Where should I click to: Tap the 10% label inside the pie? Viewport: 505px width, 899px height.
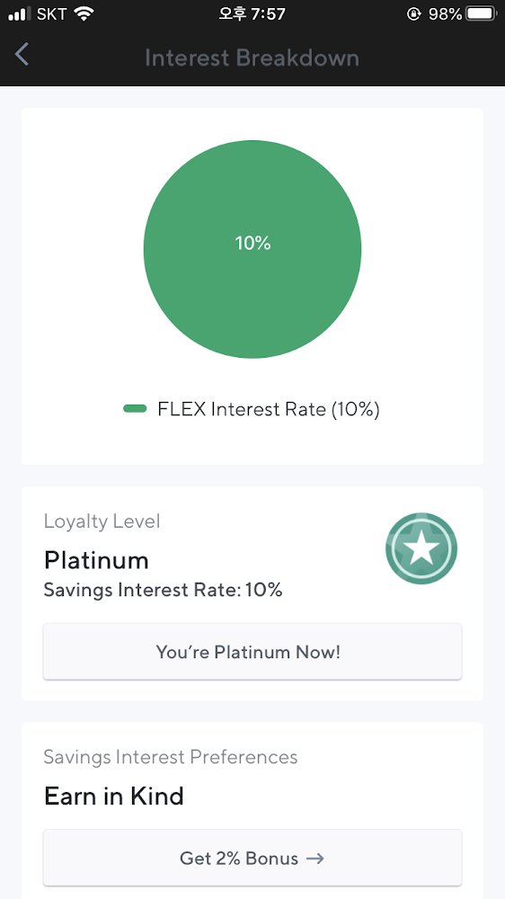pyautogui.click(x=252, y=243)
